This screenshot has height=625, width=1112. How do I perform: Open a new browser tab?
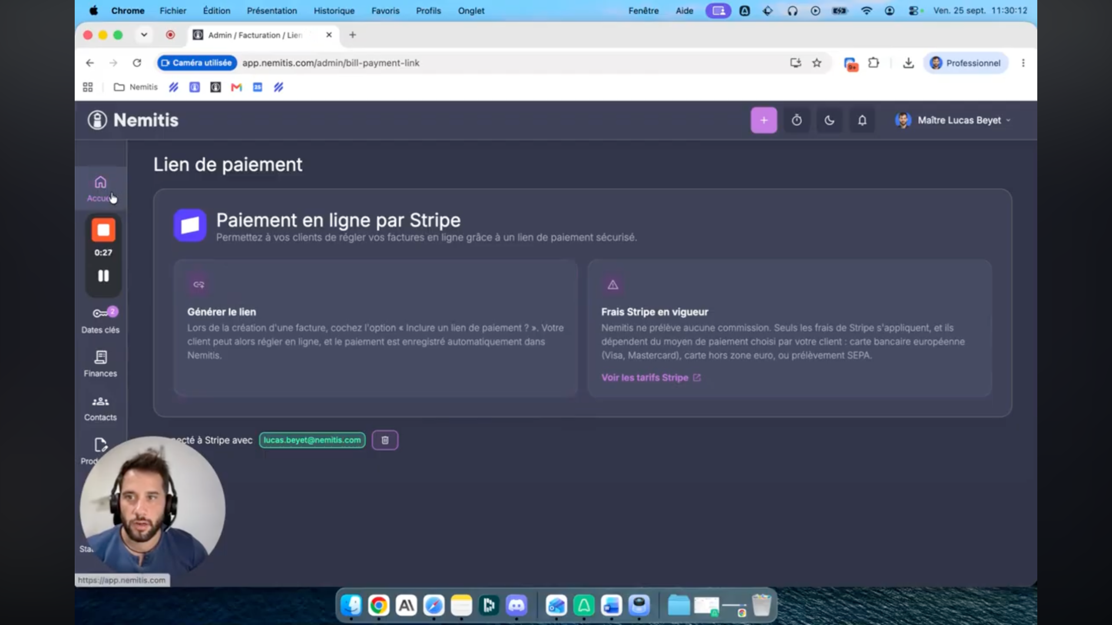[353, 35]
